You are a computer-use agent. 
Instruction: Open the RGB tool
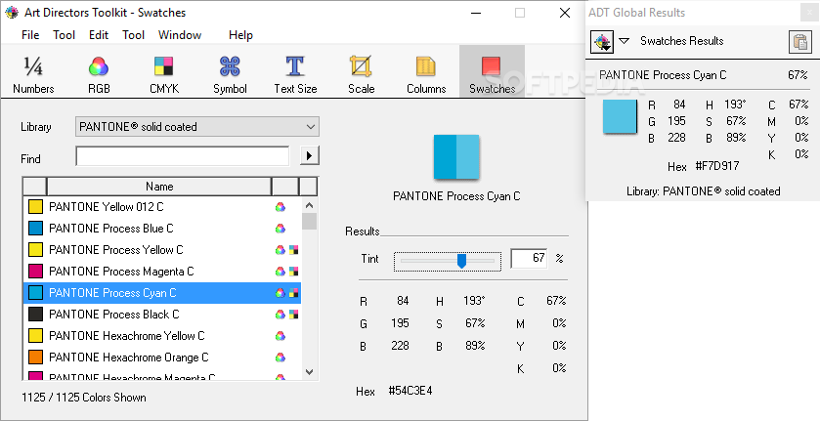pyautogui.click(x=99, y=73)
